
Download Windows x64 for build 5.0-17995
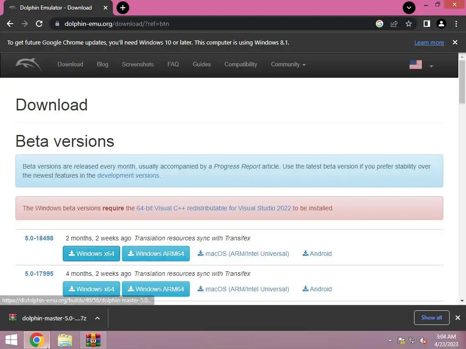(x=91, y=289)
